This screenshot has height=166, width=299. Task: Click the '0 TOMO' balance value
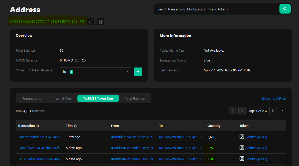click(x=66, y=60)
